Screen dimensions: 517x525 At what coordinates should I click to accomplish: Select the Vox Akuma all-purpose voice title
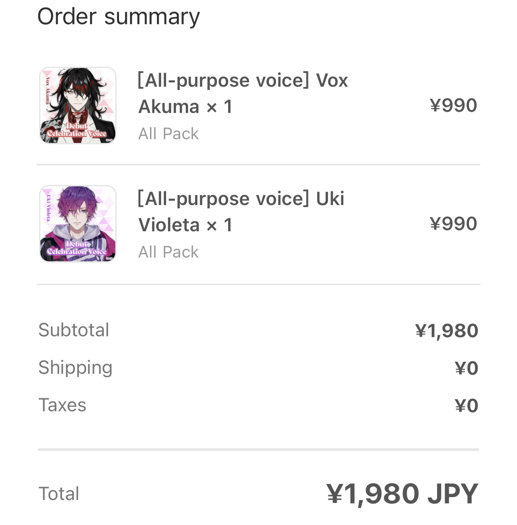[x=243, y=93]
